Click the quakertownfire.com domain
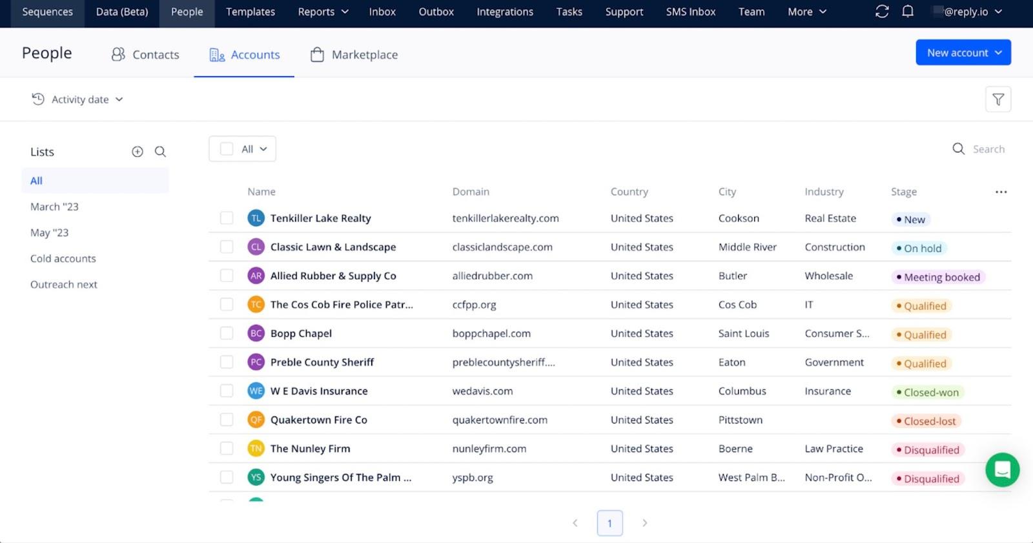 (x=500, y=420)
